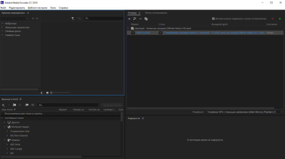The height and width of the screenshot is (159, 285).
Task: Start queue with green play button
Action: (280, 19)
